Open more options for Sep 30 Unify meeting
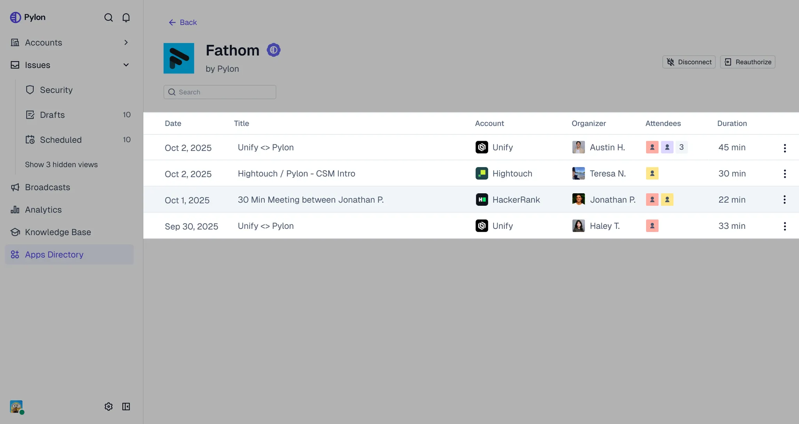The height and width of the screenshot is (424, 799). pos(785,226)
